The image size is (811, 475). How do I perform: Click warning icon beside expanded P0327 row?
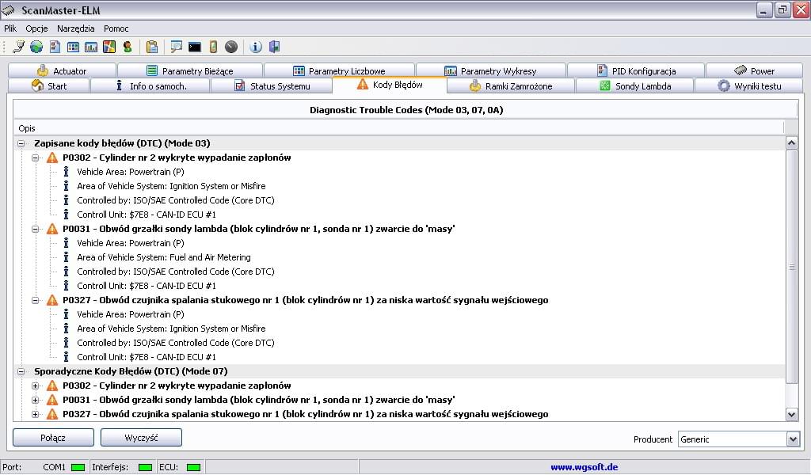52,300
